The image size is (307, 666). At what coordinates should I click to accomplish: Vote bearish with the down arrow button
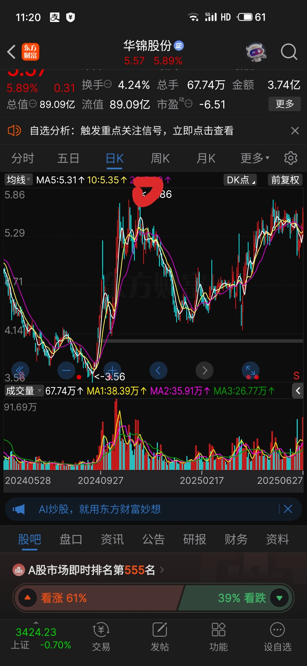[x=279, y=598]
